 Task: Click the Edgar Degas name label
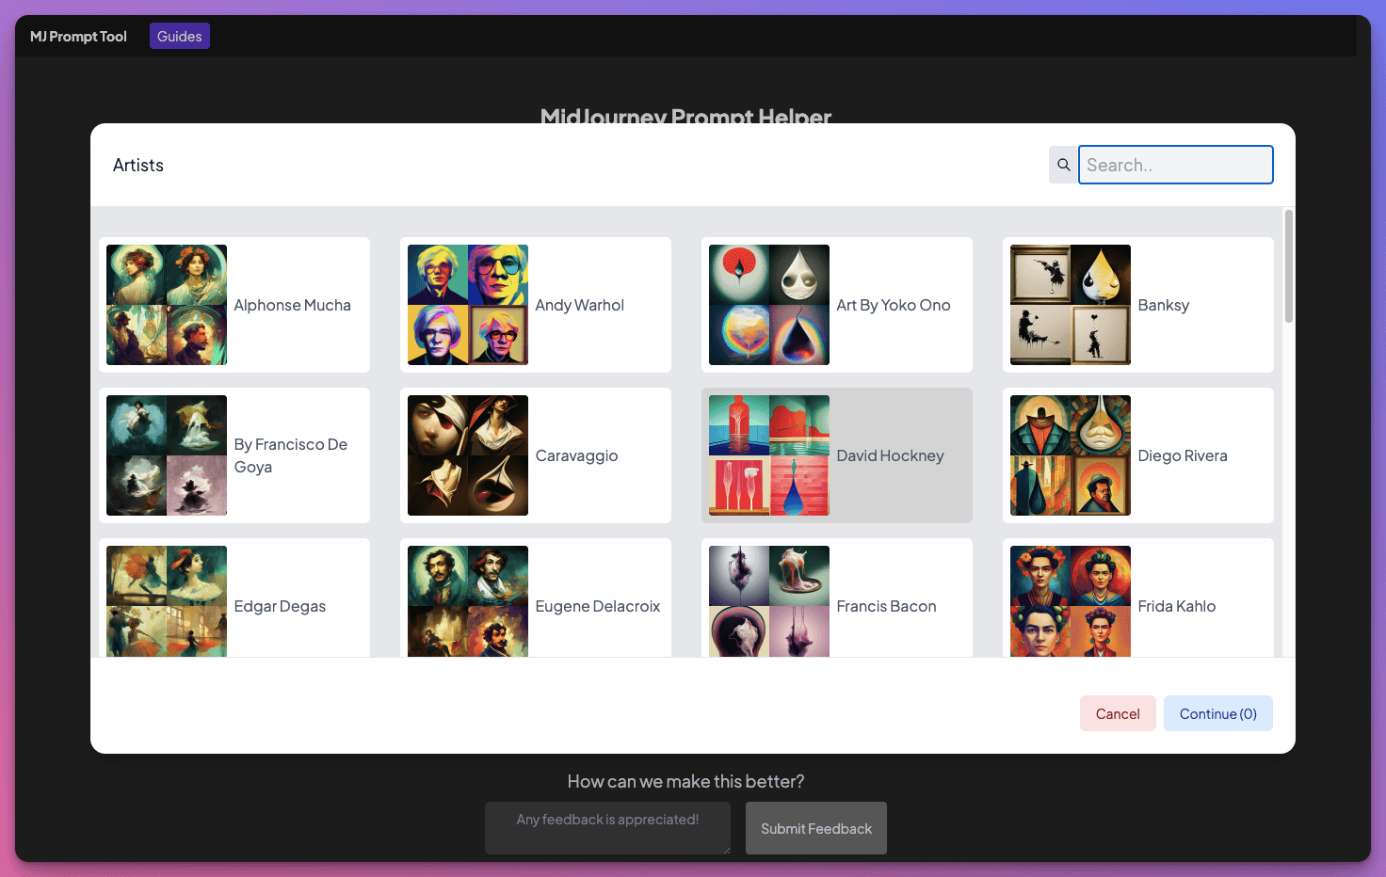point(280,607)
